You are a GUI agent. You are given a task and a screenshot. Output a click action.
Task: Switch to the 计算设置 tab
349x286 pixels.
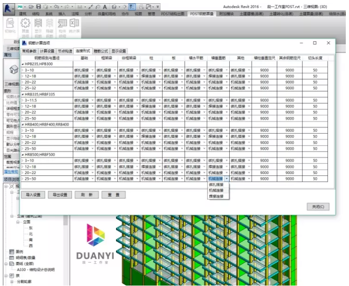pyautogui.click(x=47, y=51)
